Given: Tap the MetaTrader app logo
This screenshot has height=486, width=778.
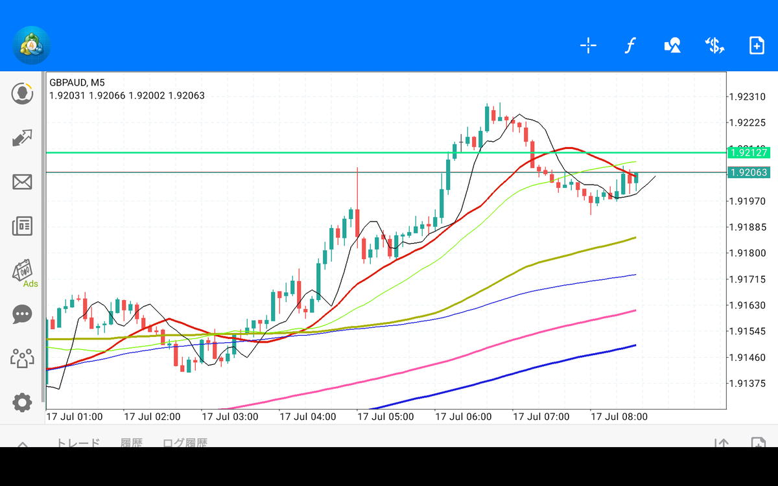Looking at the screenshot, I should [x=32, y=45].
